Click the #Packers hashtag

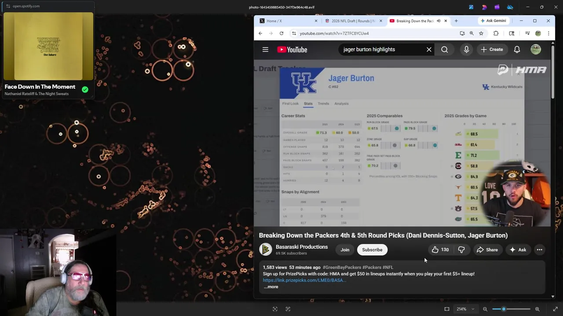[372, 267]
